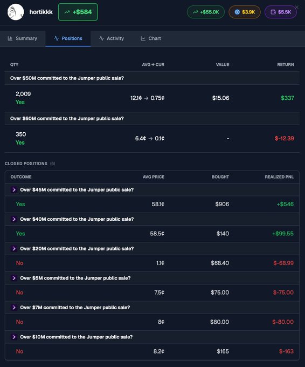
Task: Expand the Over $10M closed position row
Action: click(x=14, y=337)
